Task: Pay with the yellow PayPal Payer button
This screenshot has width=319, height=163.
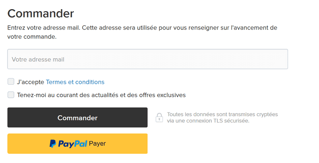Action: click(77, 144)
